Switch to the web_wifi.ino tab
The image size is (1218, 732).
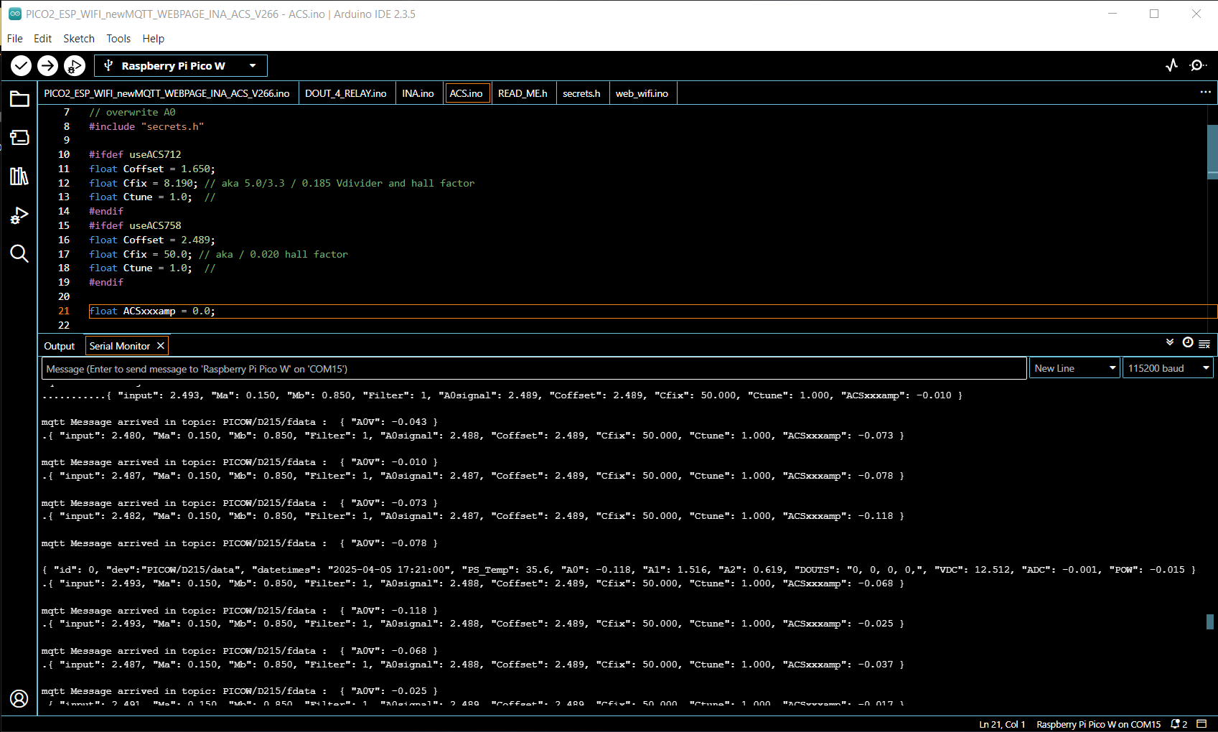tap(642, 93)
